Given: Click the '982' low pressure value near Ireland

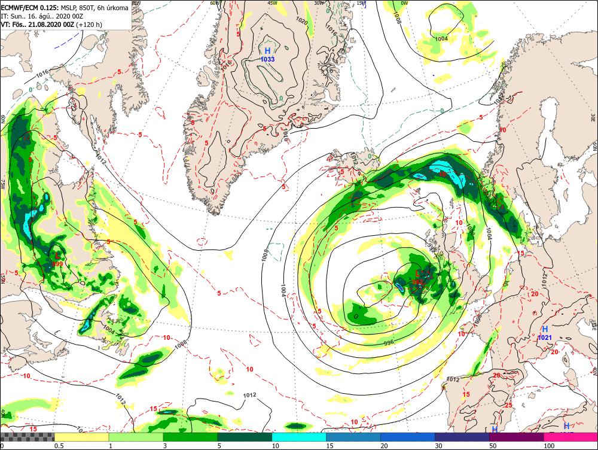Looking at the screenshot, I should [x=417, y=282].
